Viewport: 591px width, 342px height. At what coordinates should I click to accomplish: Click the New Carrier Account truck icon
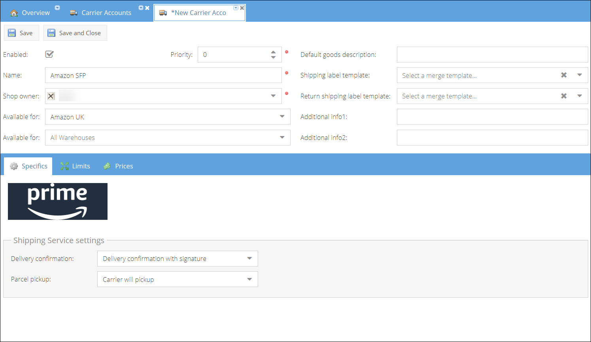click(163, 13)
